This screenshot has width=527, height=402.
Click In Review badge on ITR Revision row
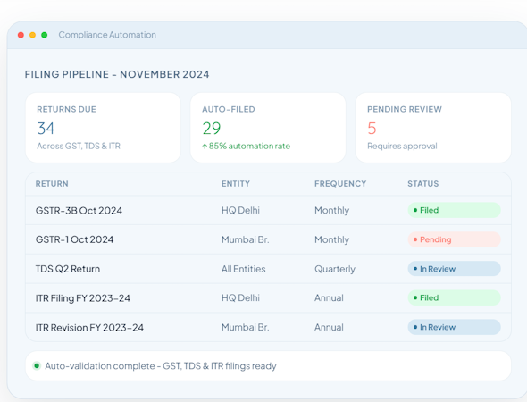455,327
